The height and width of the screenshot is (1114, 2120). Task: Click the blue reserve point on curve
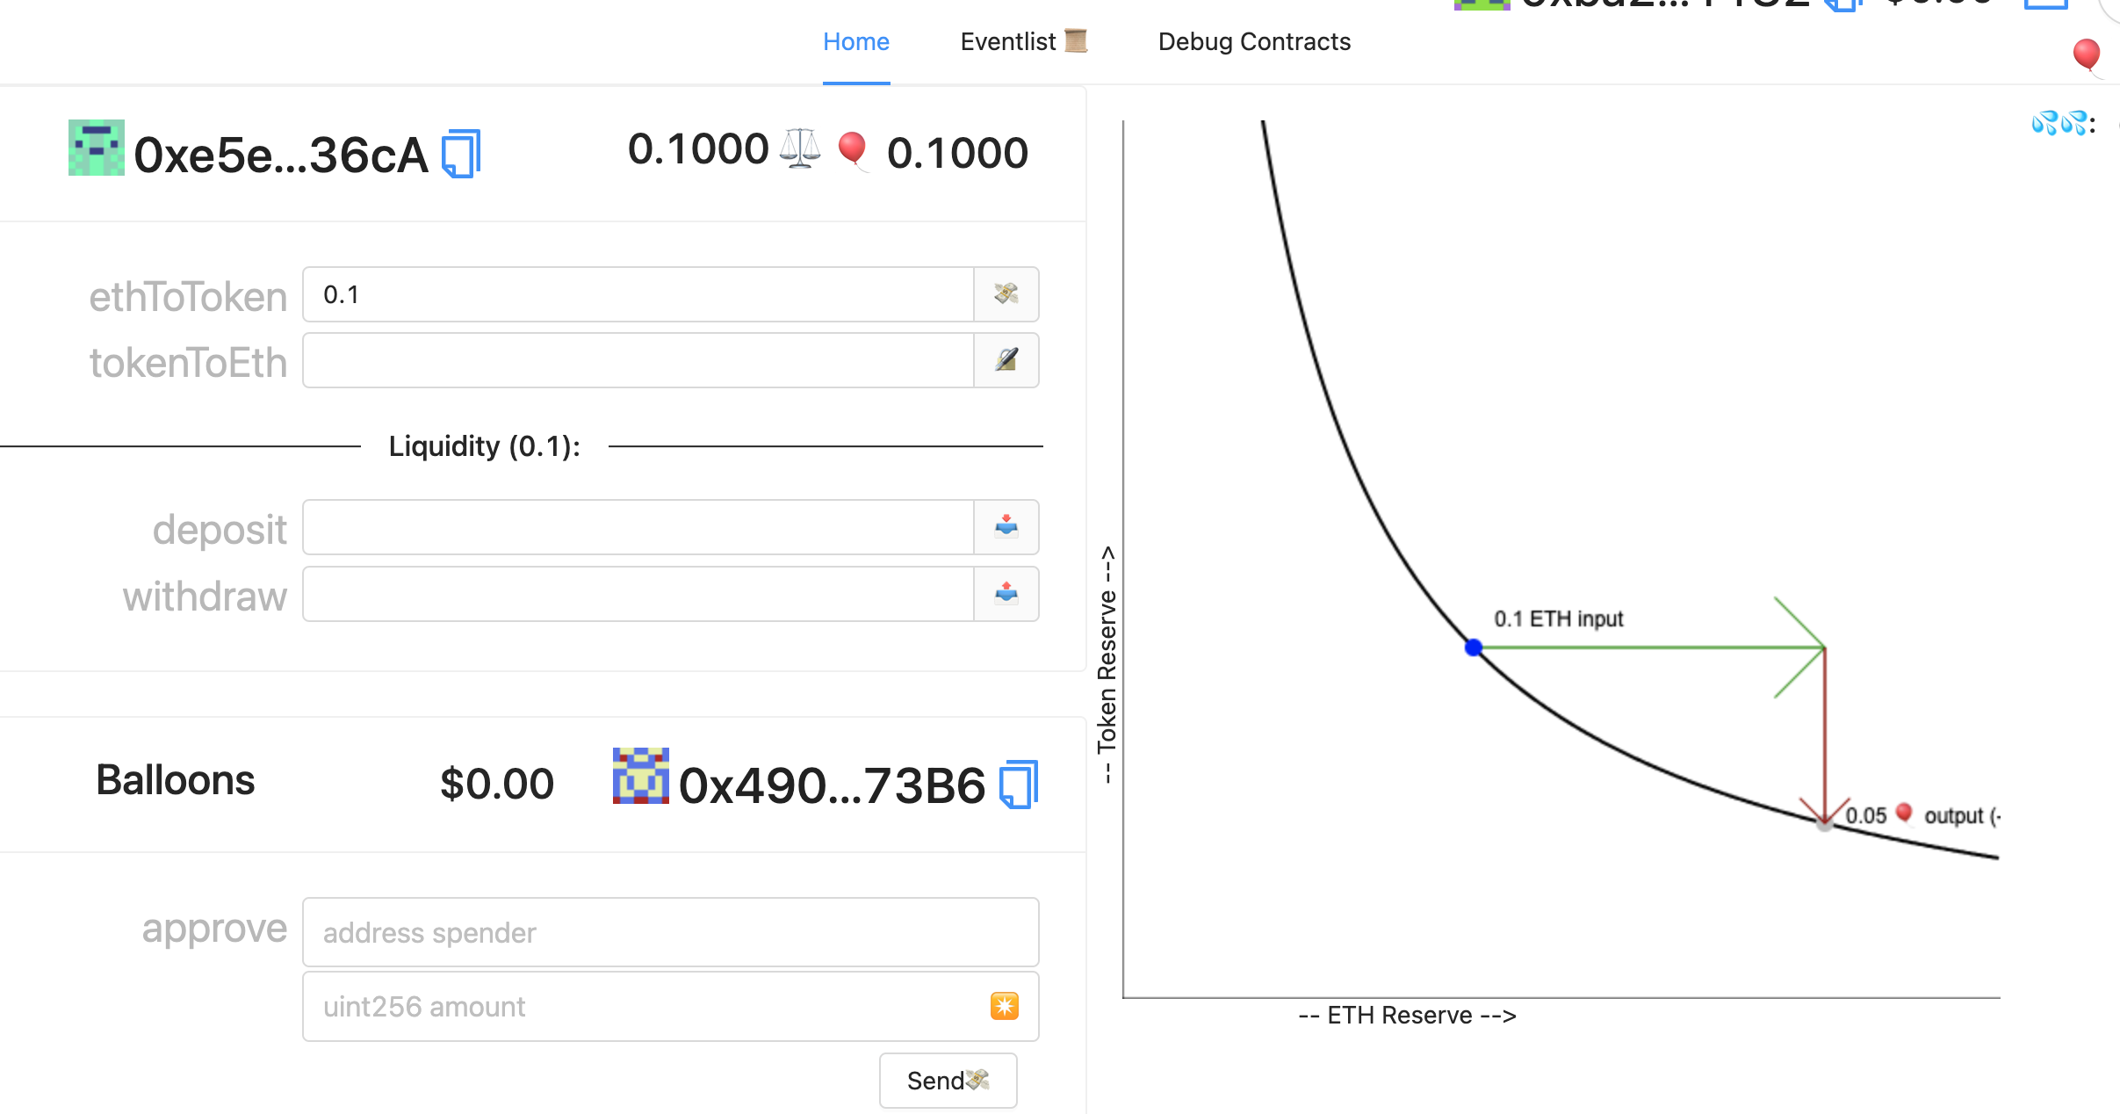[x=1474, y=647]
